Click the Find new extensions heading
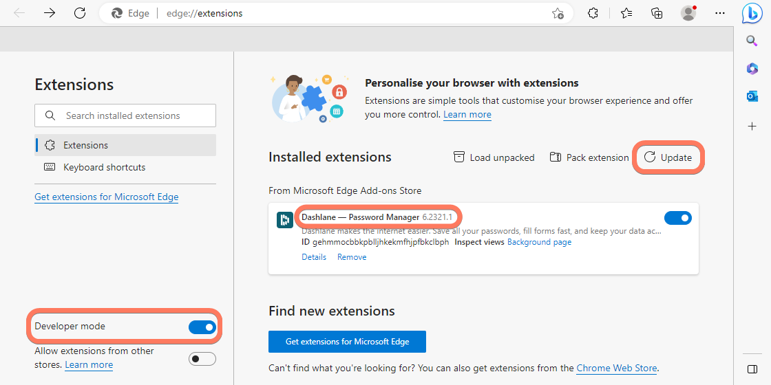The image size is (771, 385). pos(331,311)
